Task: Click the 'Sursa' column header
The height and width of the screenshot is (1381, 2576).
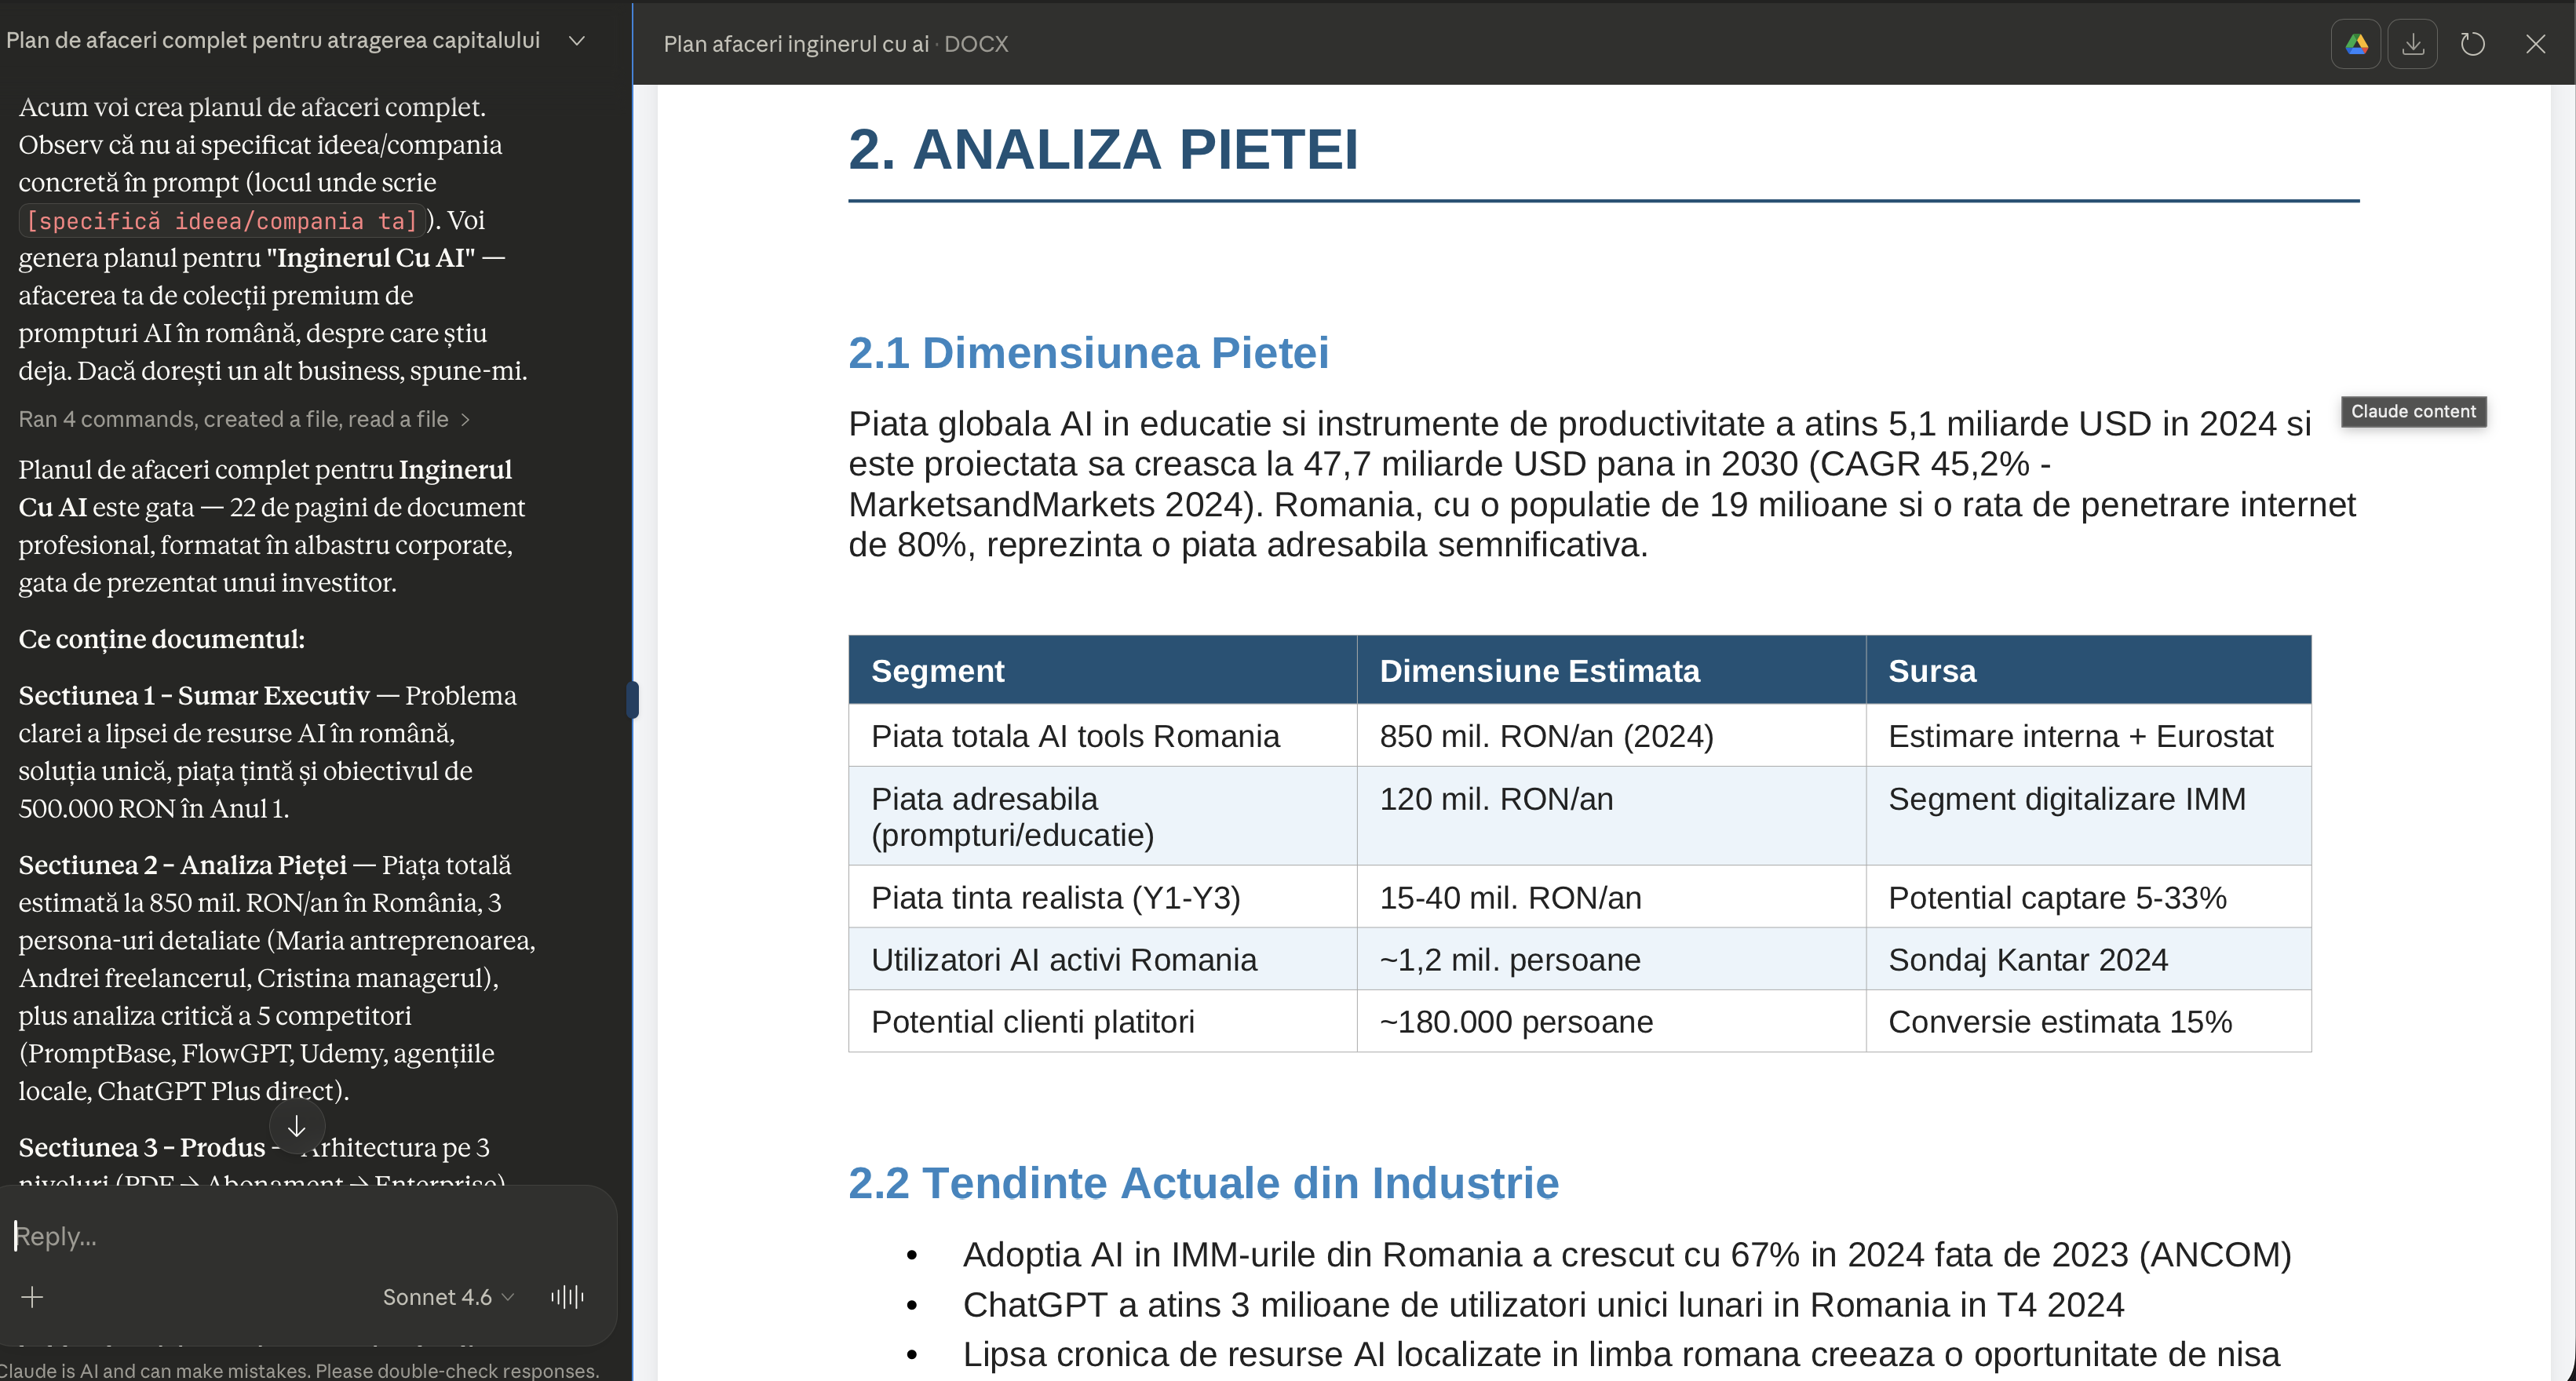Action: click(x=1931, y=671)
